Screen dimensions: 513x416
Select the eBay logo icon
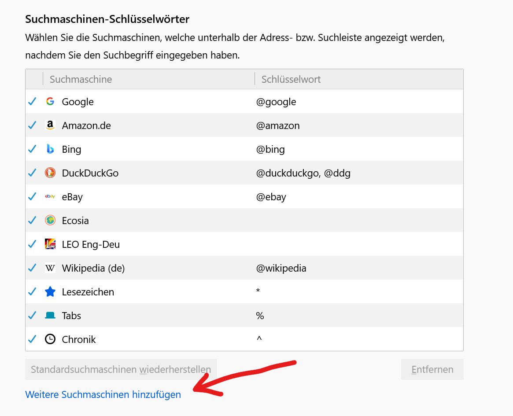tap(50, 197)
